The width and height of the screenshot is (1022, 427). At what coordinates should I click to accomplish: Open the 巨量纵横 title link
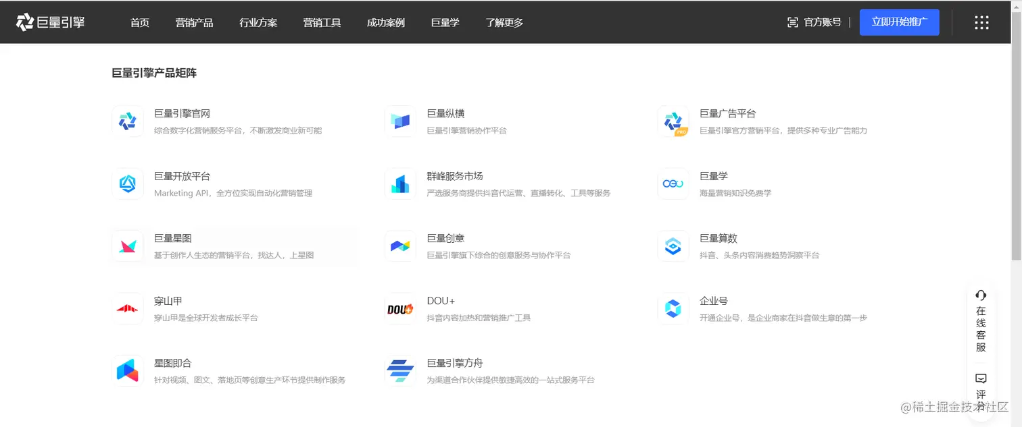coord(445,113)
